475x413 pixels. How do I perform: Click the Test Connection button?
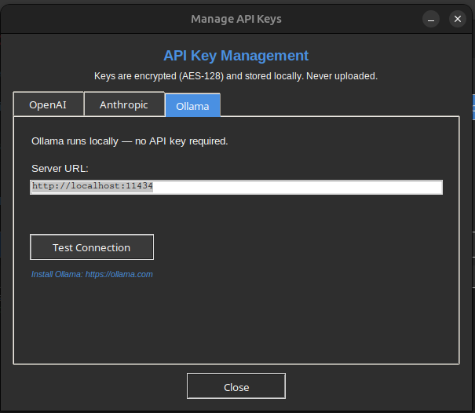tap(92, 247)
